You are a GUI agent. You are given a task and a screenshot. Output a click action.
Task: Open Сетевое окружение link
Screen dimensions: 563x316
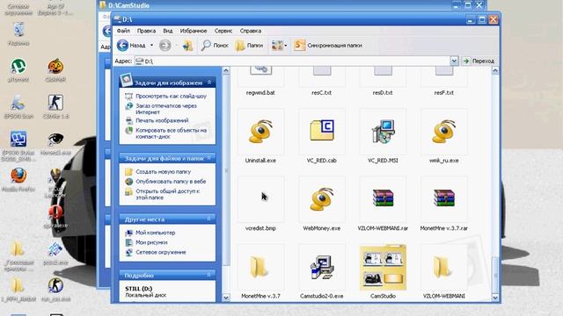point(160,252)
